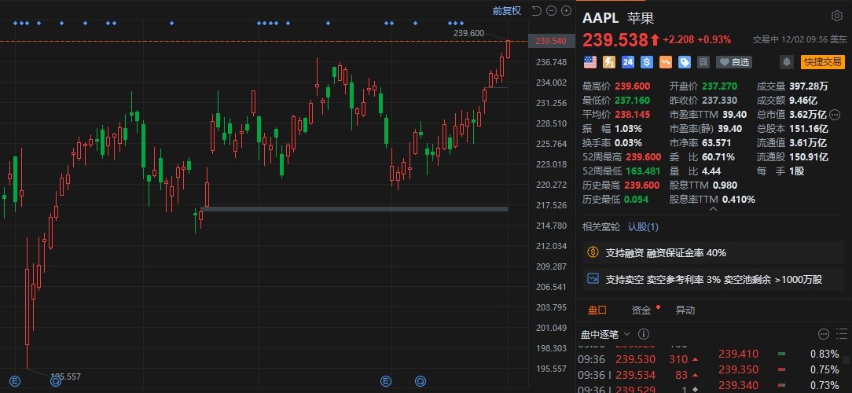Toggle 自选 watchlist heart button
The height and width of the screenshot is (393, 852).
click(x=734, y=61)
